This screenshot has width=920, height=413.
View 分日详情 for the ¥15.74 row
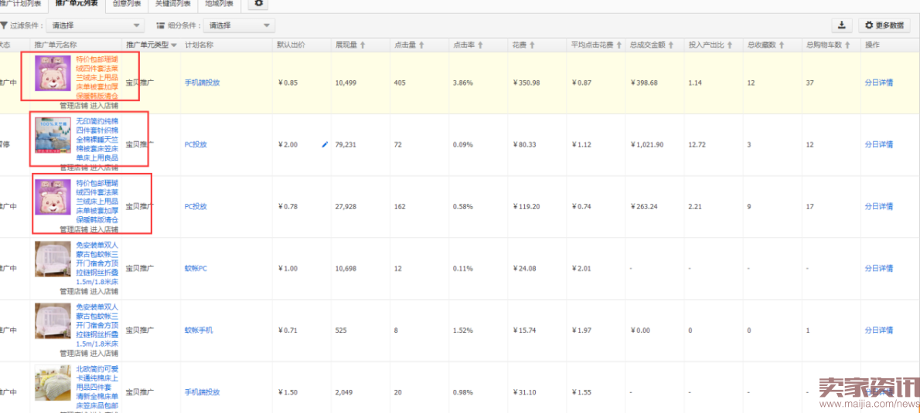879,330
